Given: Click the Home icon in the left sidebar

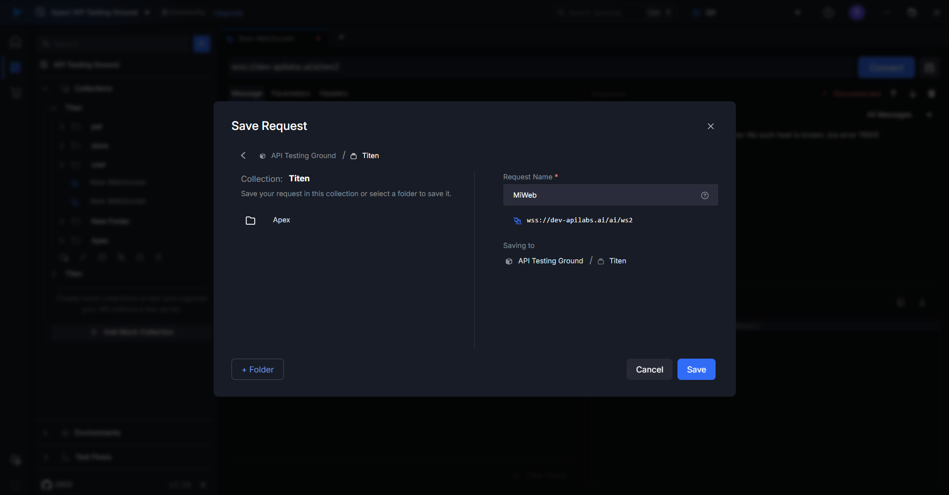Looking at the screenshot, I should tap(16, 42).
